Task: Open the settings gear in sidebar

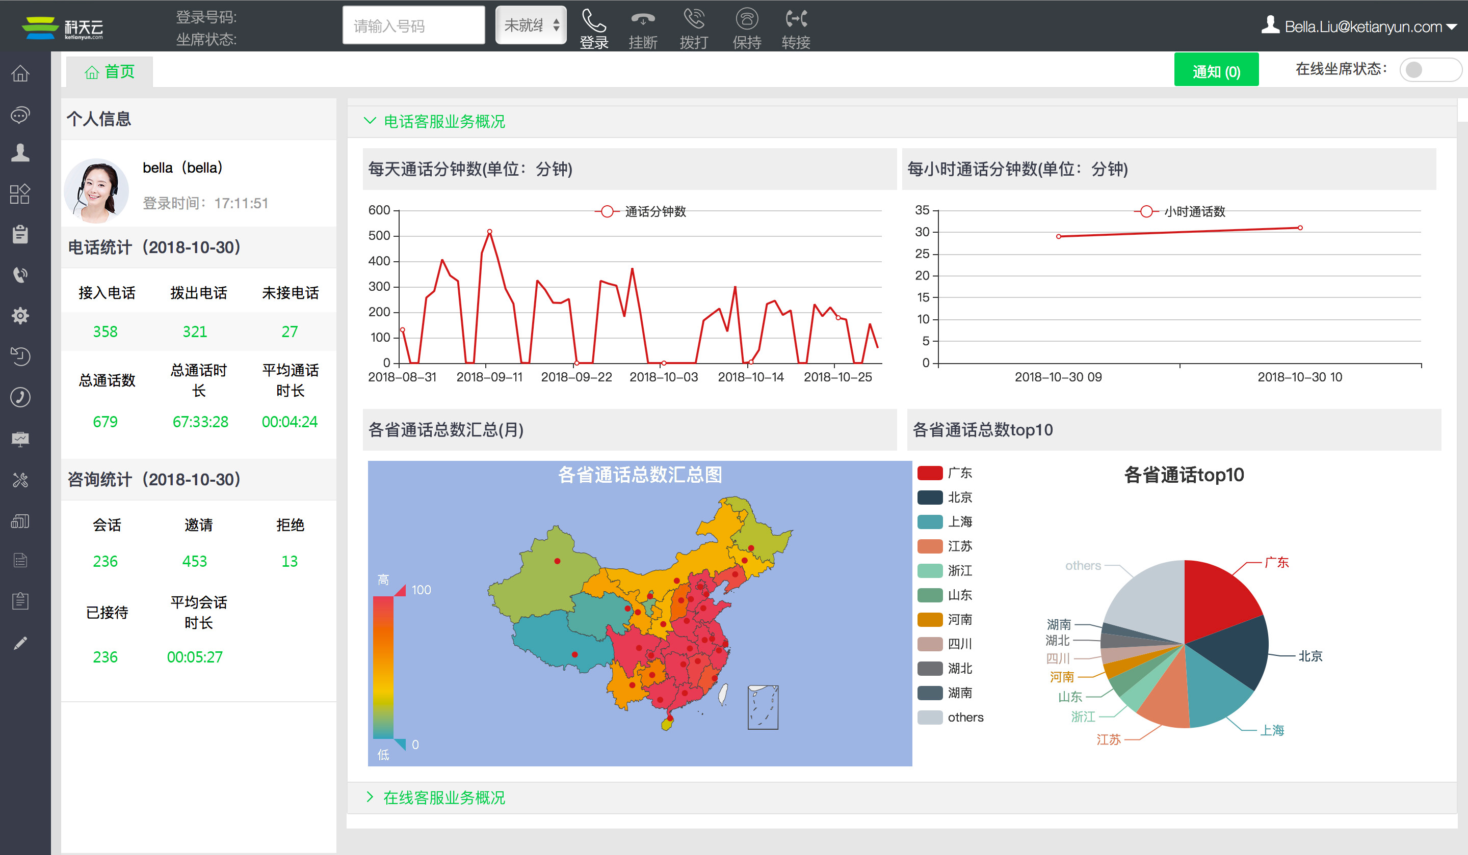Action: click(x=20, y=315)
